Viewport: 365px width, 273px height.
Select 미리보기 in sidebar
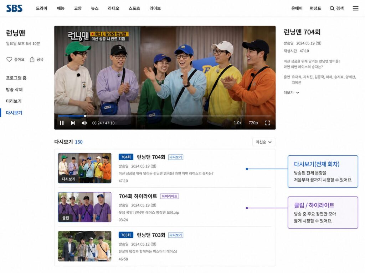[14, 101]
